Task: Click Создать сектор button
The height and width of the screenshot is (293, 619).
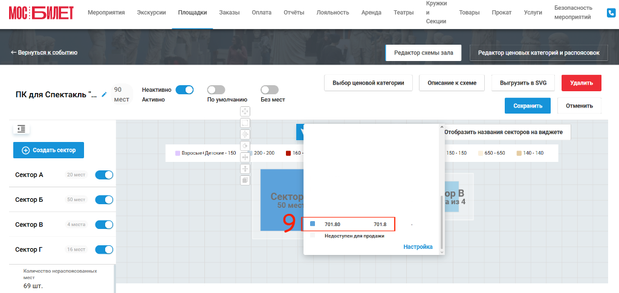Action: 48,150
